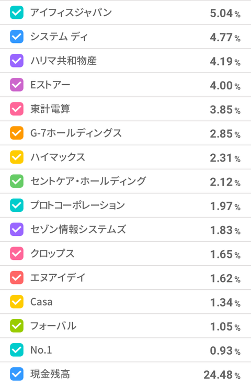Uncheck the ハイマックス yellow checkbox

[x=17, y=157]
